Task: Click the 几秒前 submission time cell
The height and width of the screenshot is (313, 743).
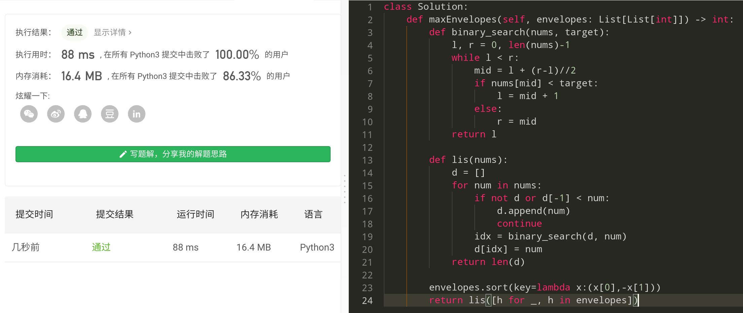Action: tap(26, 248)
